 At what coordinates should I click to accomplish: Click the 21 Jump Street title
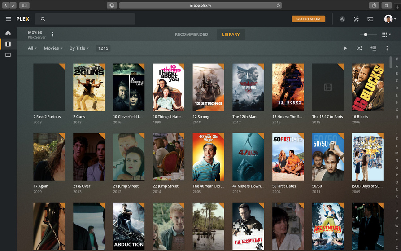click(126, 186)
